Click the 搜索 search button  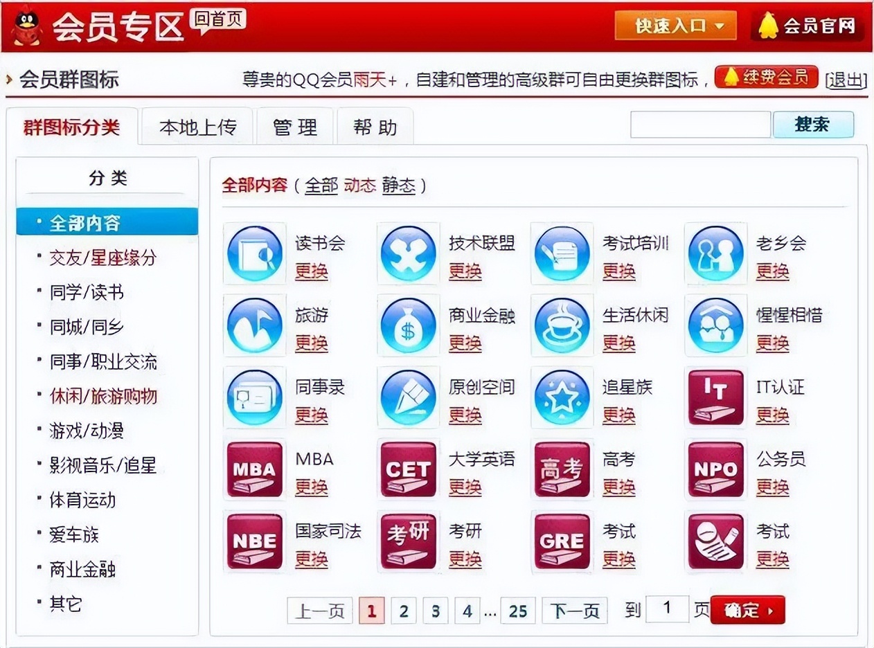coord(814,125)
